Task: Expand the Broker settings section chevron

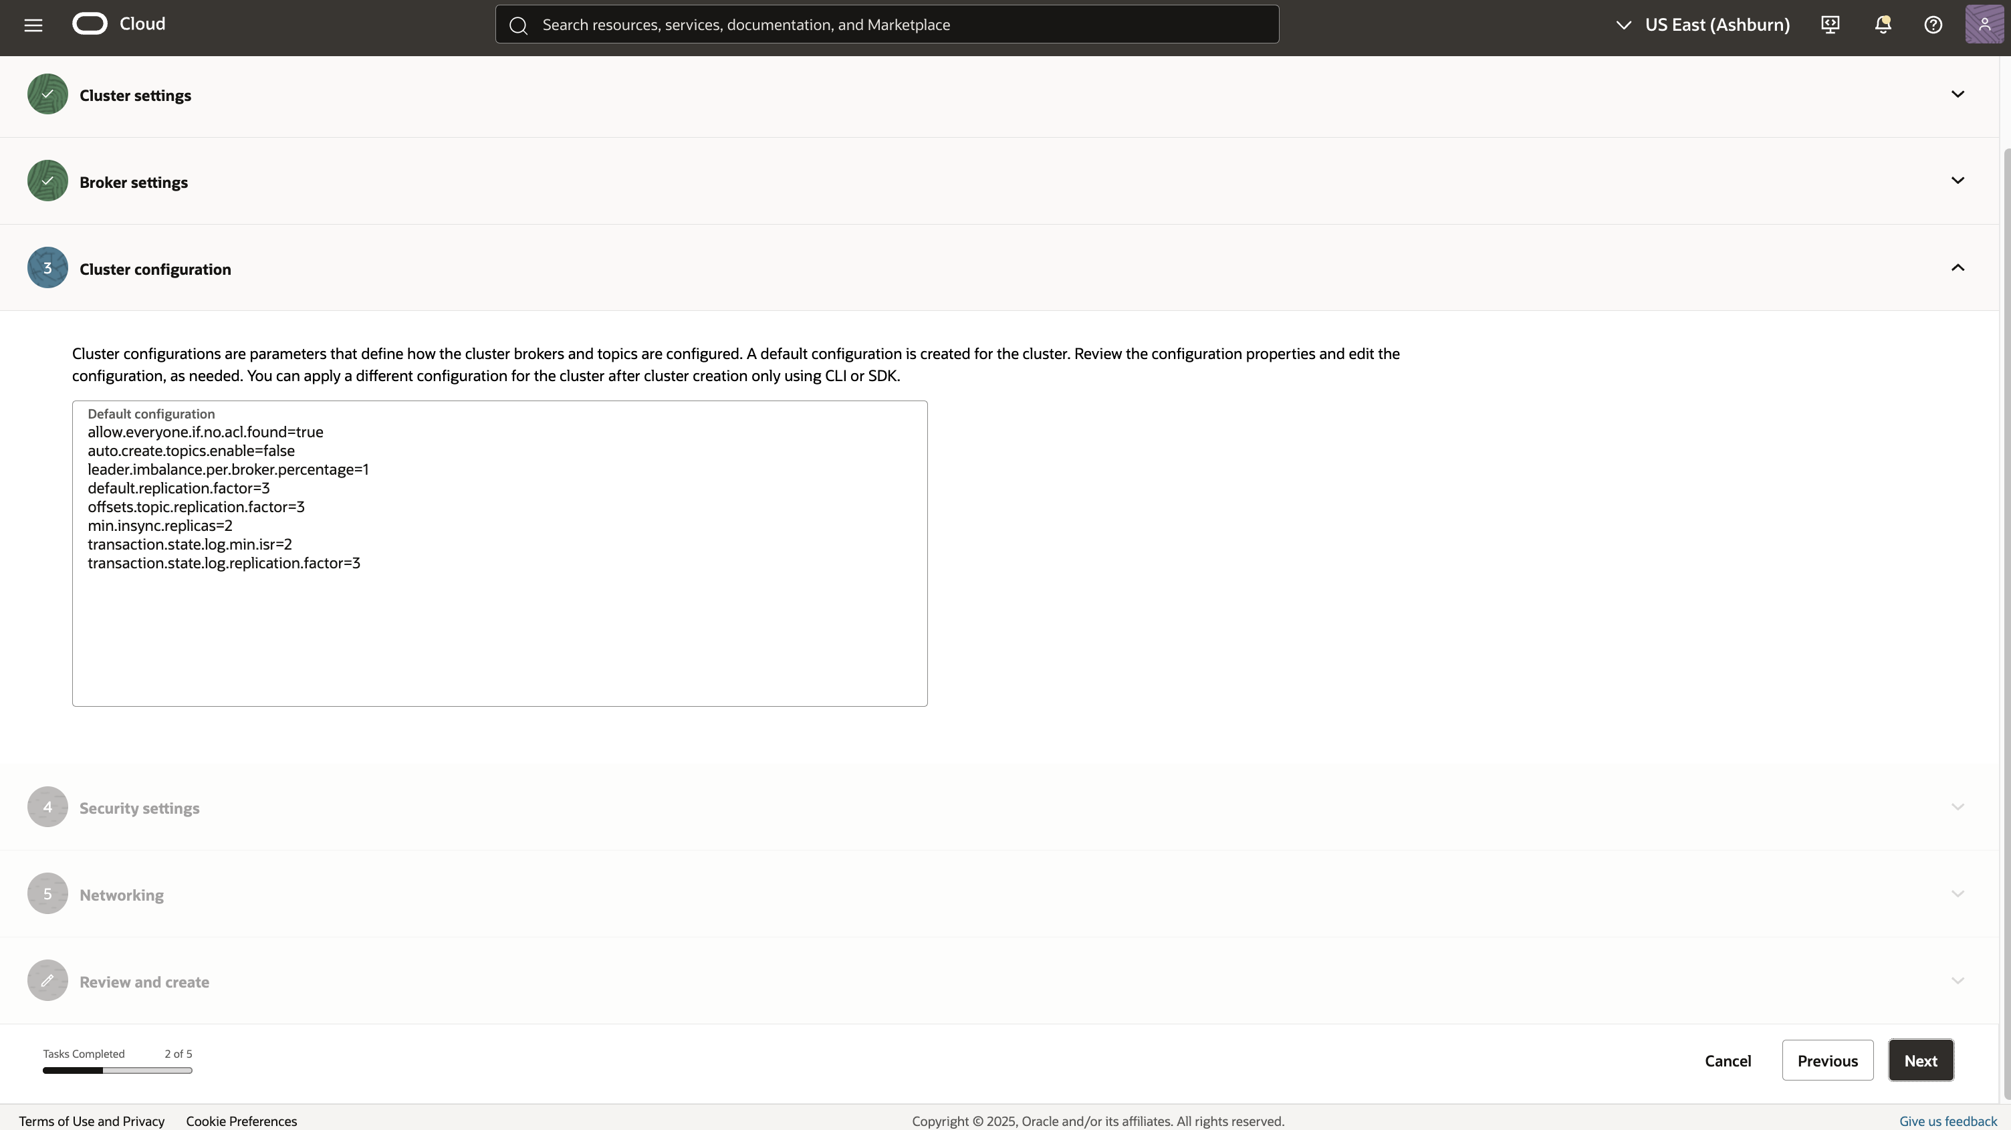Action: click(x=1957, y=181)
